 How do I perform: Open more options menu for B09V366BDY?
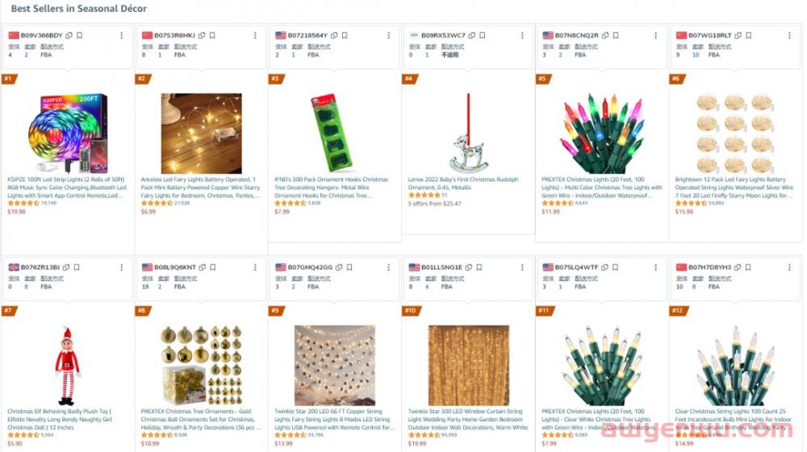pos(122,35)
